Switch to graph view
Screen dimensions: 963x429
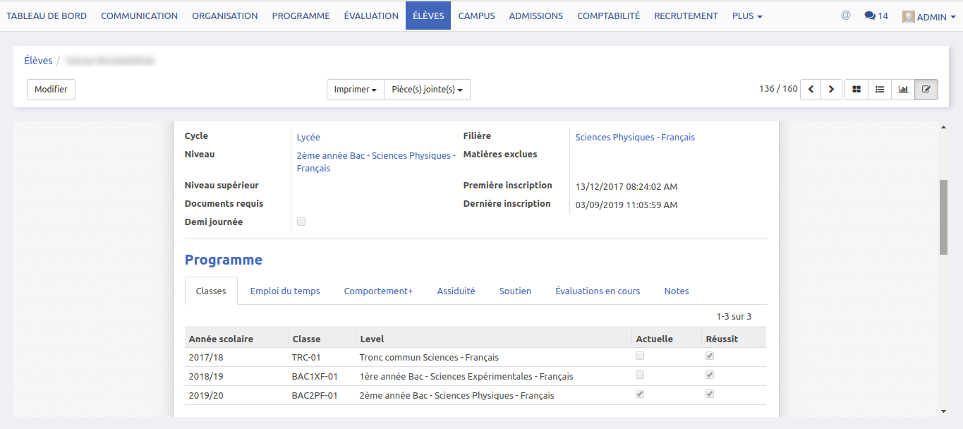pyautogui.click(x=903, y=90)
